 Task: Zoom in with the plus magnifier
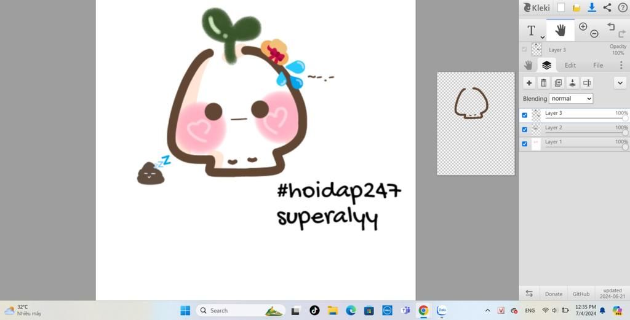[x=583, y=26]
